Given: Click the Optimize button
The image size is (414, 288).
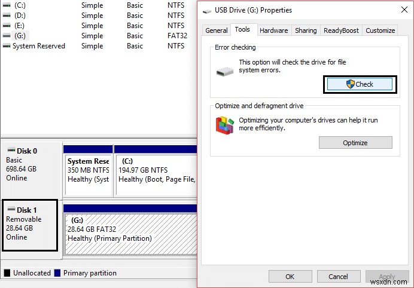Looking at the screenshot, I should click(x=355, y=143).
